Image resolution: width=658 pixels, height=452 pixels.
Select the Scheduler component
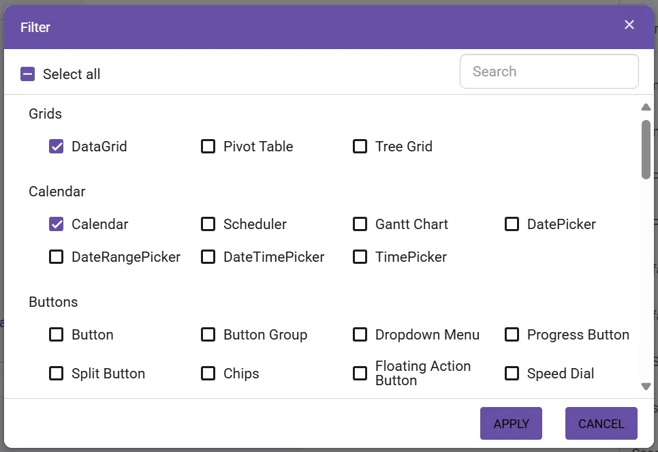[208, 224]
